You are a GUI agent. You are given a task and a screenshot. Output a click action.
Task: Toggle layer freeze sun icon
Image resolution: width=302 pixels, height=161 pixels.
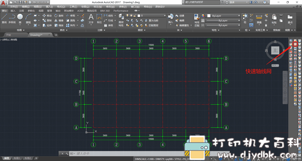(x=131, y=15)
